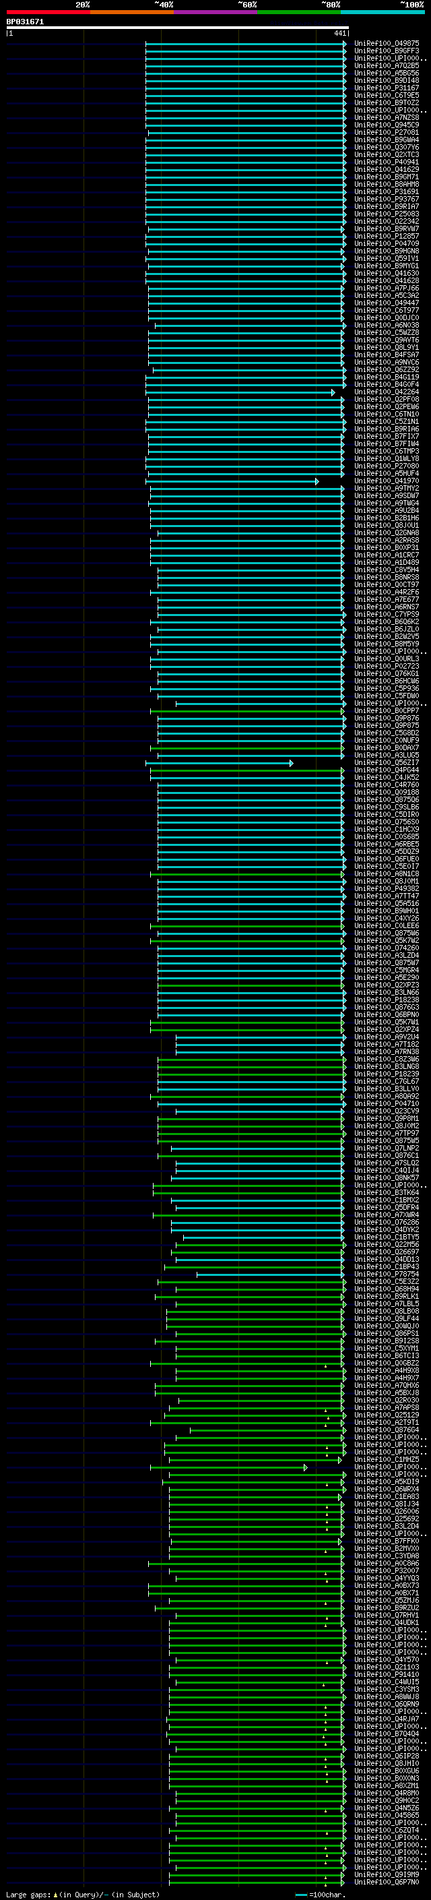
Task: Open hit UniRef100_Q41630
Action: (387, 274)
